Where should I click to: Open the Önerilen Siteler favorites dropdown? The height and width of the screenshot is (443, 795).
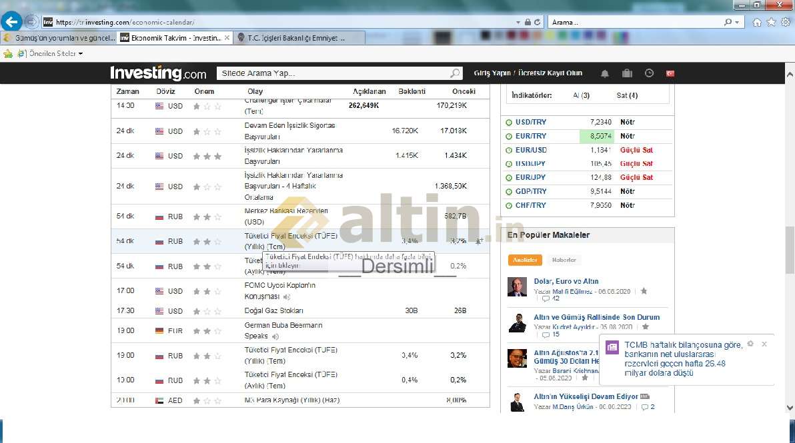(x=49, y=54)
